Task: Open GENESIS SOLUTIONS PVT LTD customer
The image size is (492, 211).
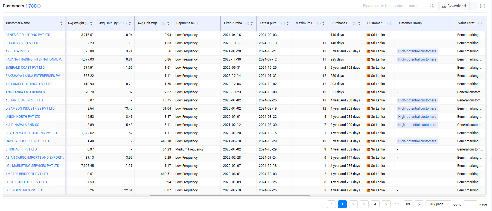Action: (x=28, y=35)
